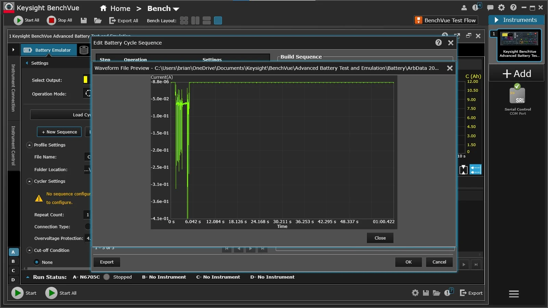
Task: Select the four-grid bench layout icon
Action: pos(184,21)
